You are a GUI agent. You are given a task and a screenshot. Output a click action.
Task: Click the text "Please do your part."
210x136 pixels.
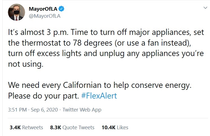pos(43,96)
